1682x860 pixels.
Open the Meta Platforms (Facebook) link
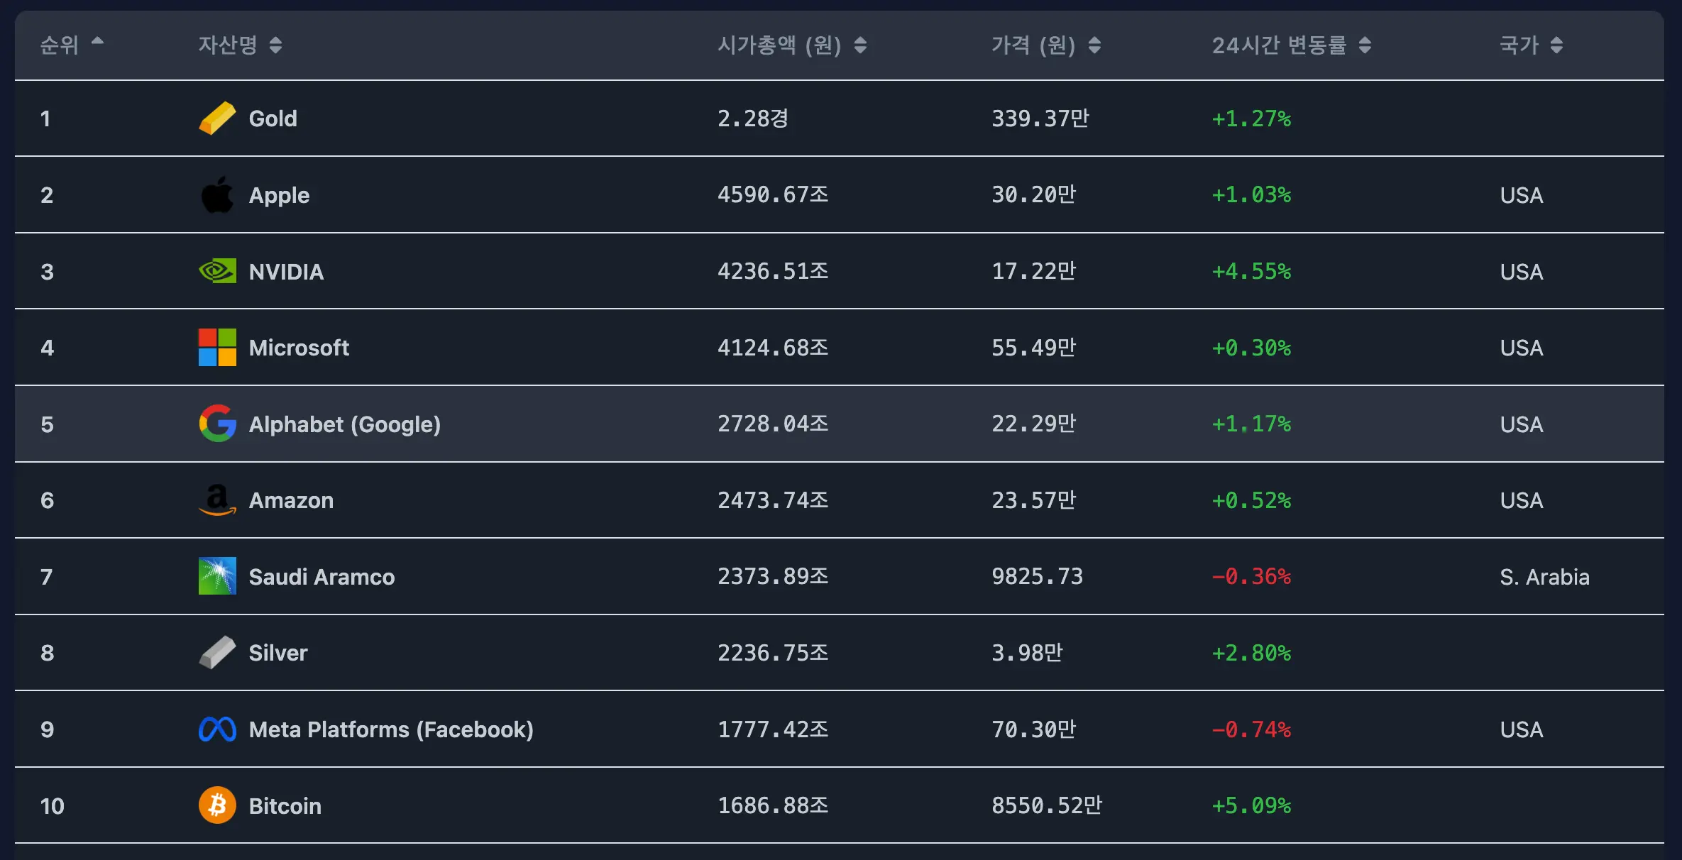(x=391, y=729)
